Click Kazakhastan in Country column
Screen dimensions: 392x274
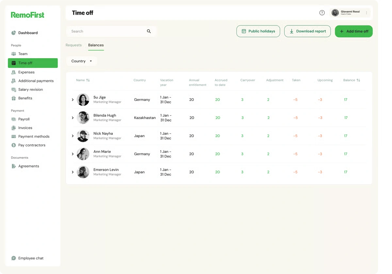tap(145, 118)
